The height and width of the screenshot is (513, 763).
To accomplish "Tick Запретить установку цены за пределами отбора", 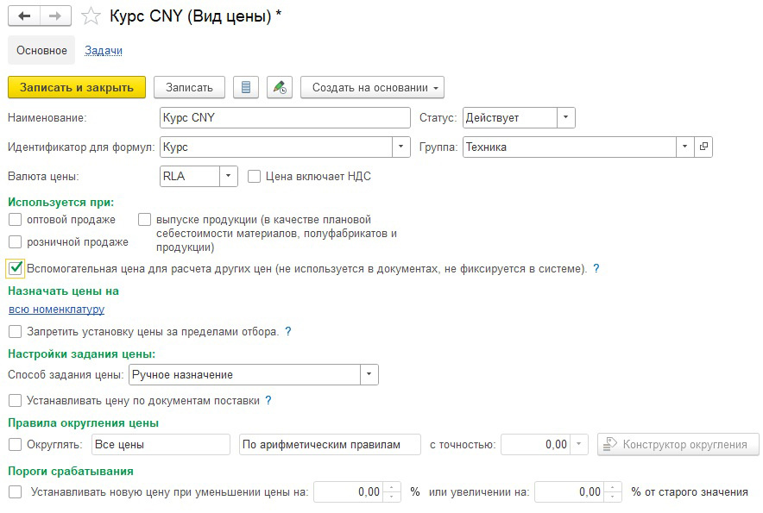I will [15, 332].
